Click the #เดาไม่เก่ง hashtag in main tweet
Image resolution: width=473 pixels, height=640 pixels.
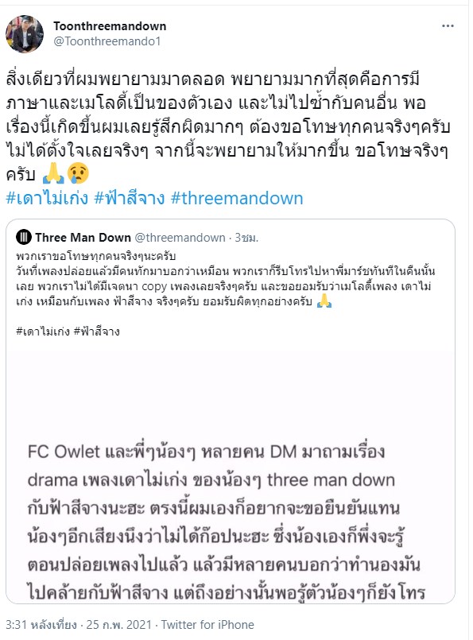(47, 199)
